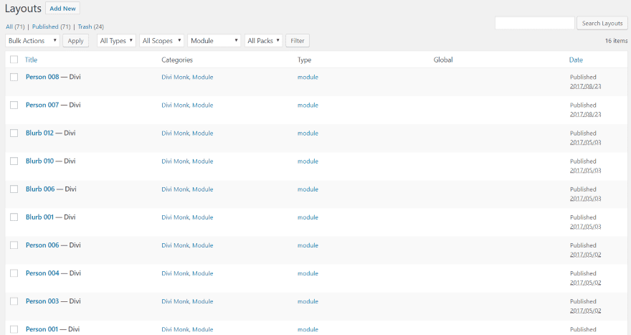Check the Blurb 012 — Divi row checkbox
Screen dimensions: 631x335
click(14, 133)
